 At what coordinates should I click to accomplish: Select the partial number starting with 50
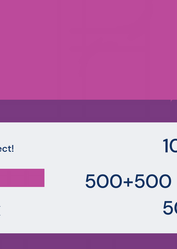(x=170, y=208)
